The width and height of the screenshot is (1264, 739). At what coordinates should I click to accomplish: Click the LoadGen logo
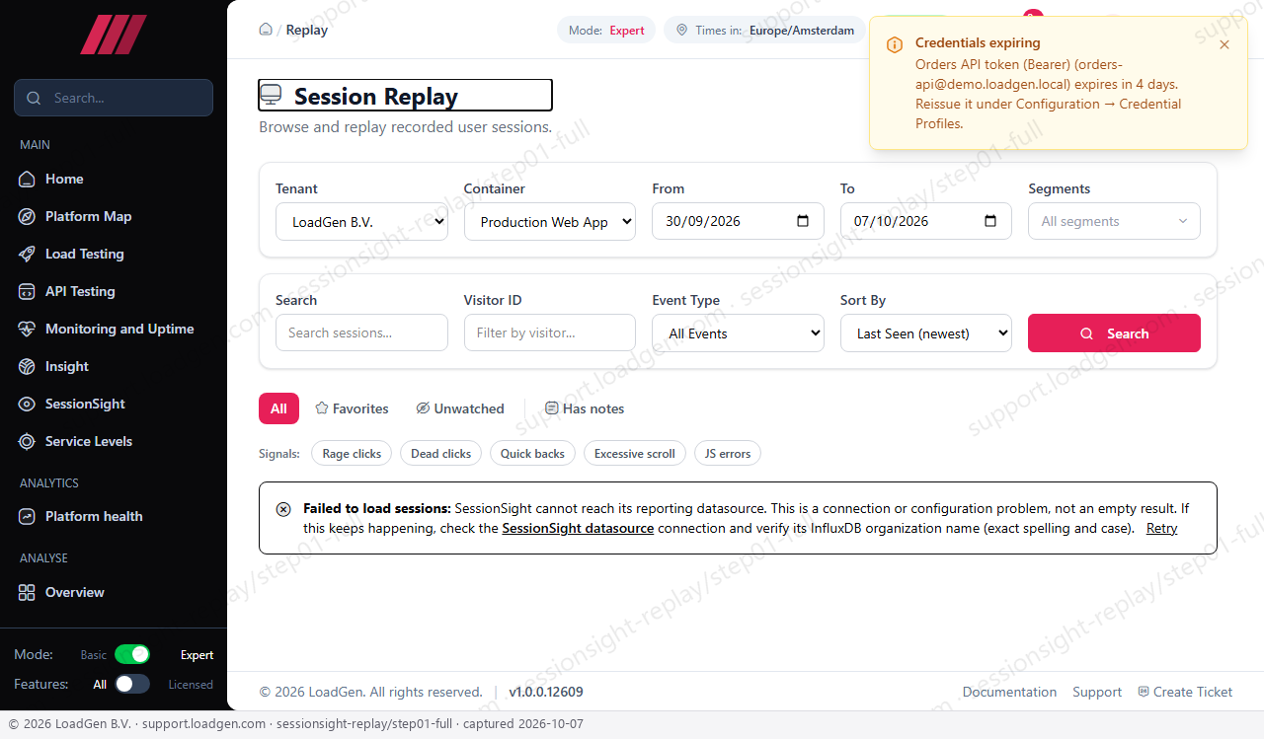(114, 35)
